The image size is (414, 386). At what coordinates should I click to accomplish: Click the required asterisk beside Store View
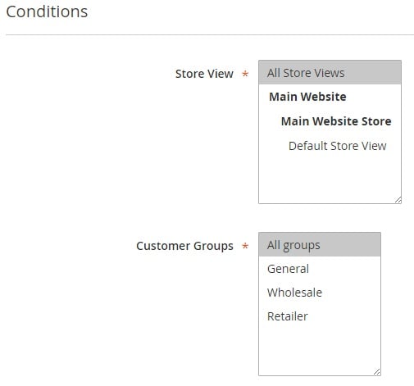pyautogui.click(x=245, y=74)
